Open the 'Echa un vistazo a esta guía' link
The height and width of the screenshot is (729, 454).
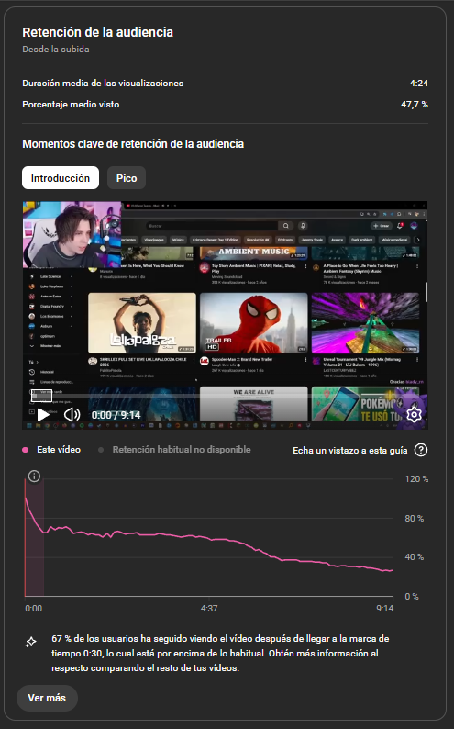click(350, 450)
